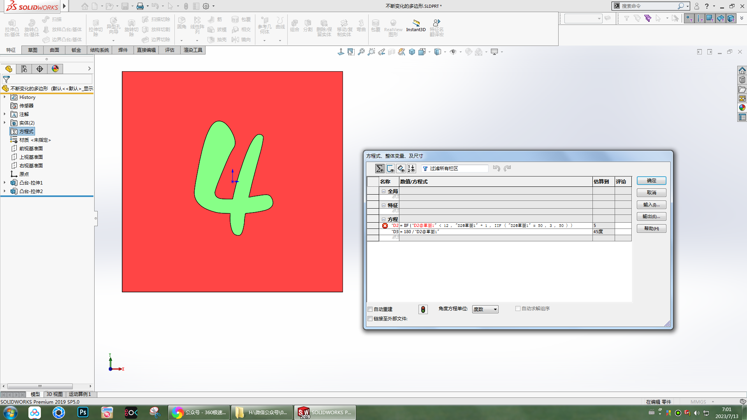Click the View Settings monitor icon

[494, 52]
